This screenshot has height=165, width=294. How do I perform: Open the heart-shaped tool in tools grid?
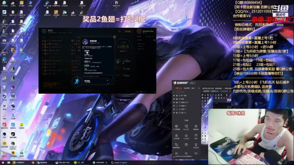[x=186, y=126]
